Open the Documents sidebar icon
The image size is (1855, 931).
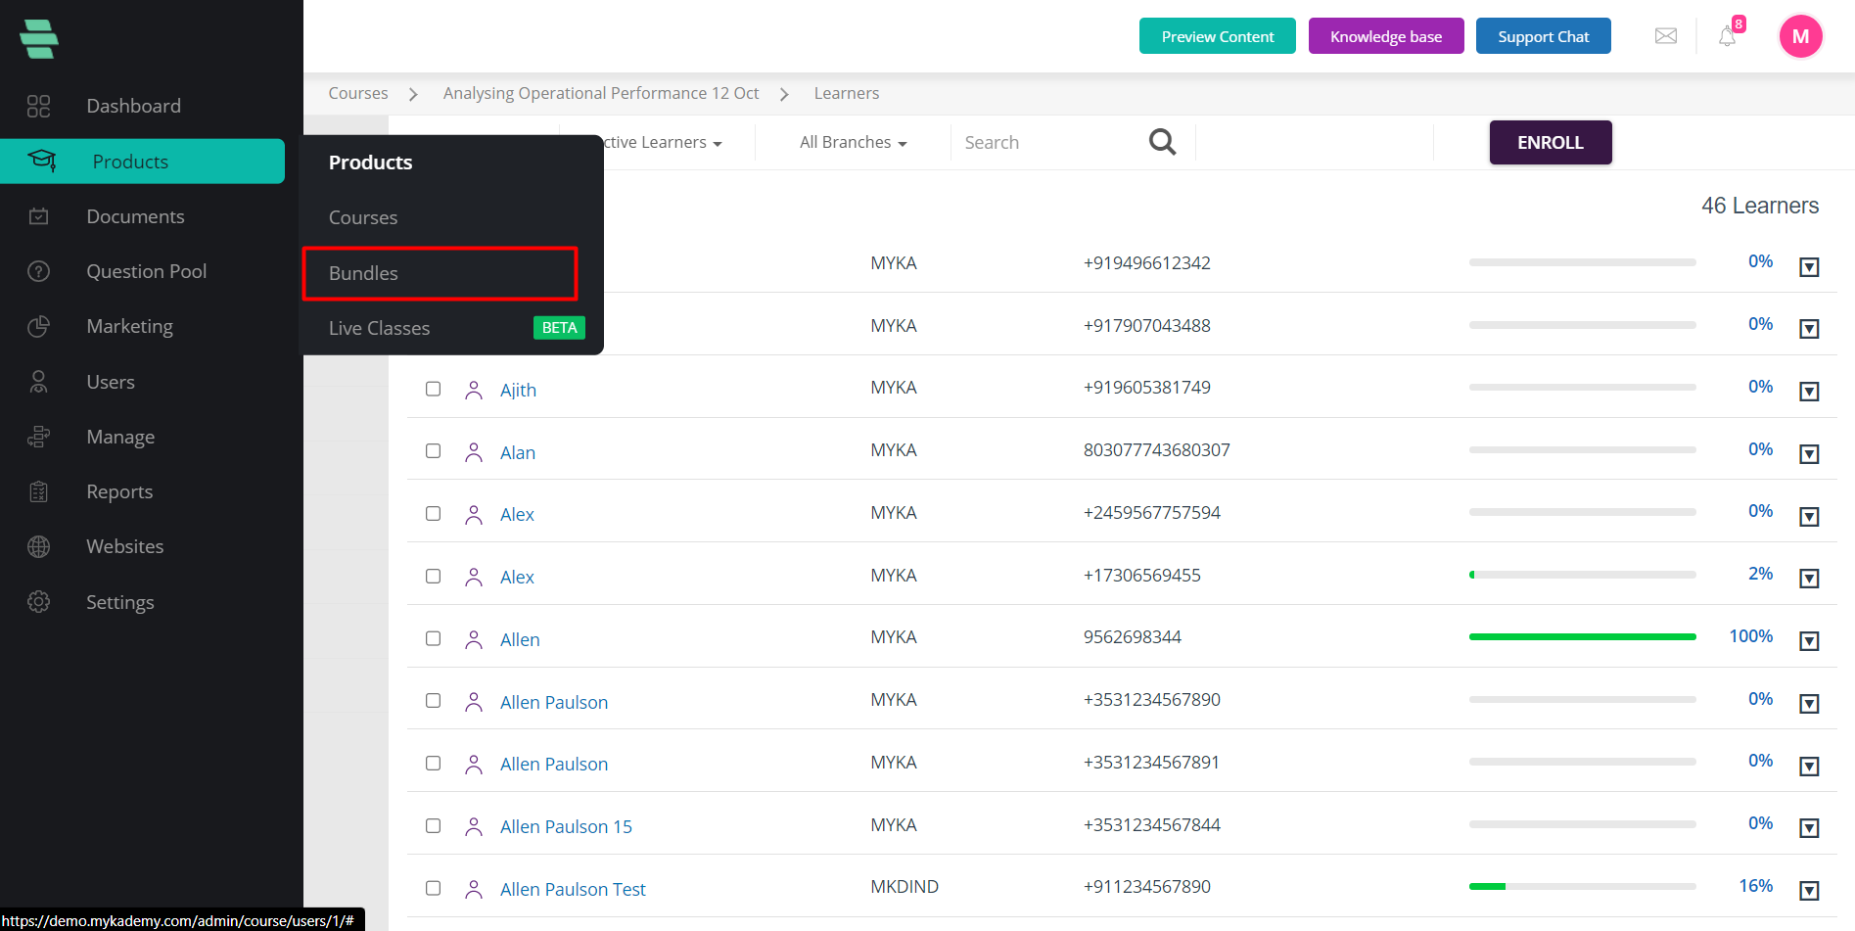(x=38, y=215)
